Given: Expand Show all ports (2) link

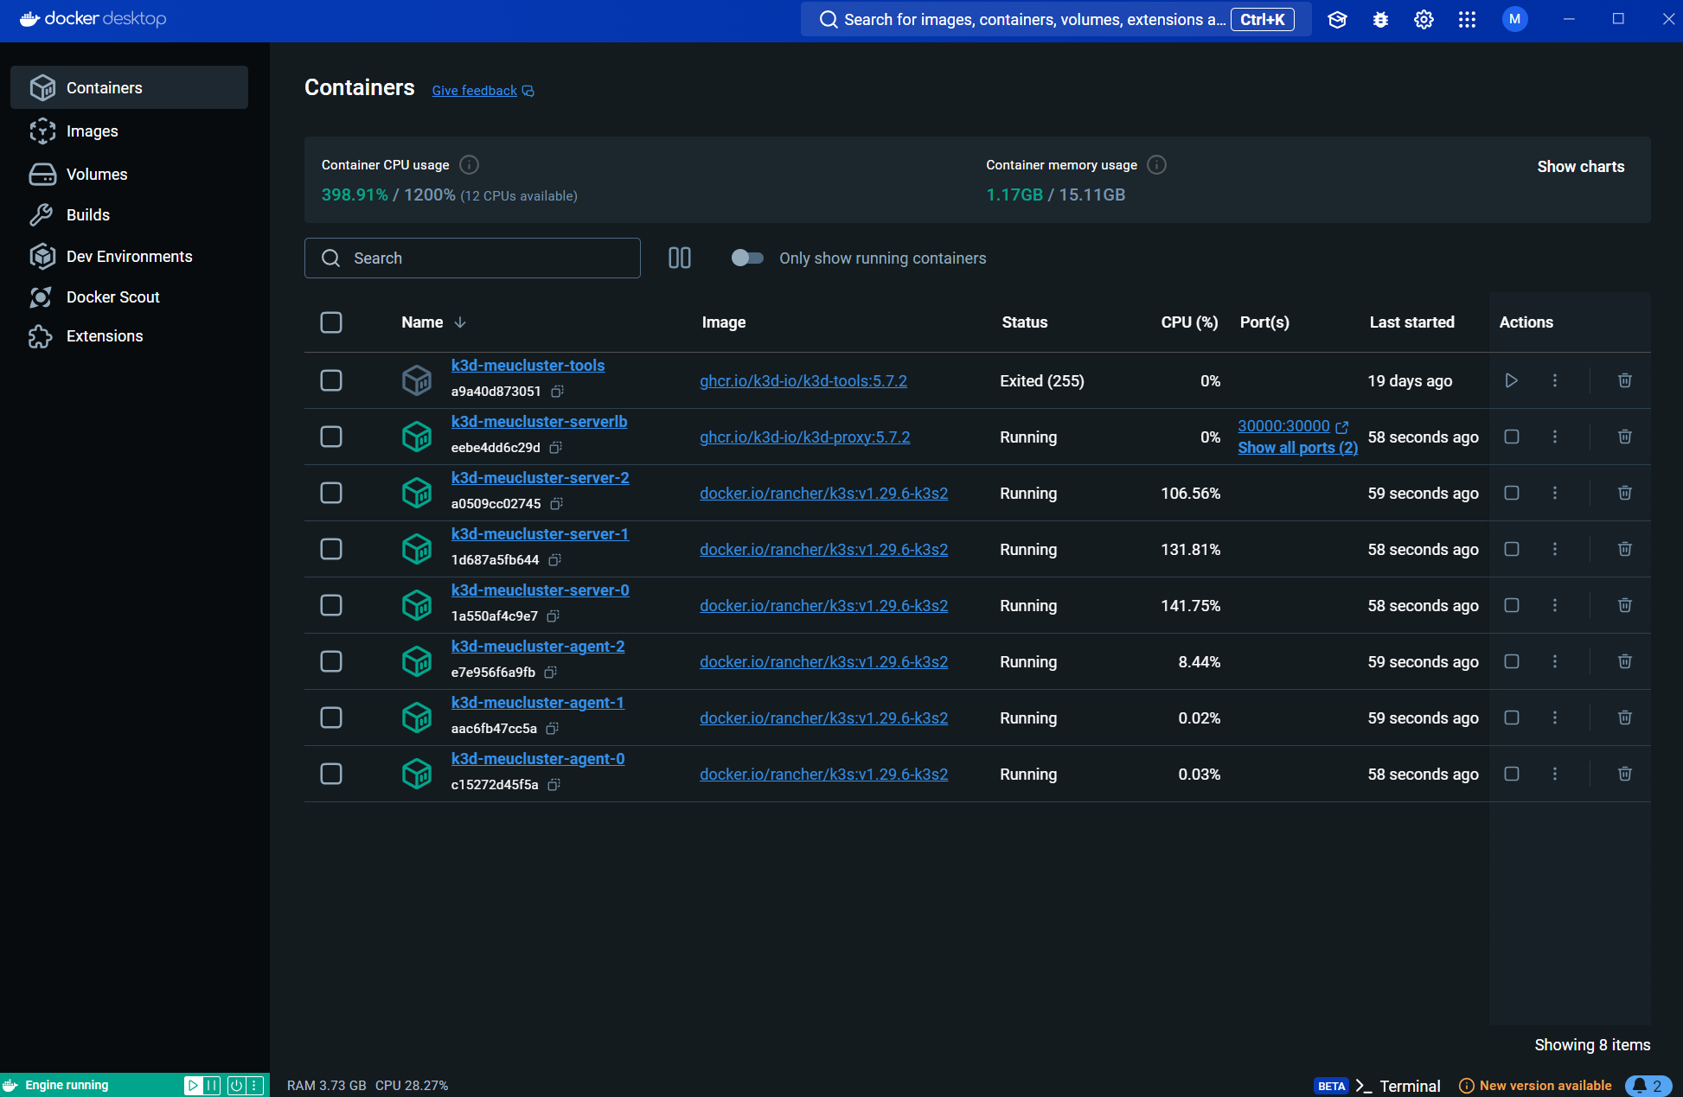Looking at the screenshot, I should click(x=1297, y=448).
